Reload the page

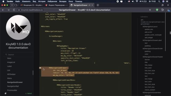[x=14, y=10]
